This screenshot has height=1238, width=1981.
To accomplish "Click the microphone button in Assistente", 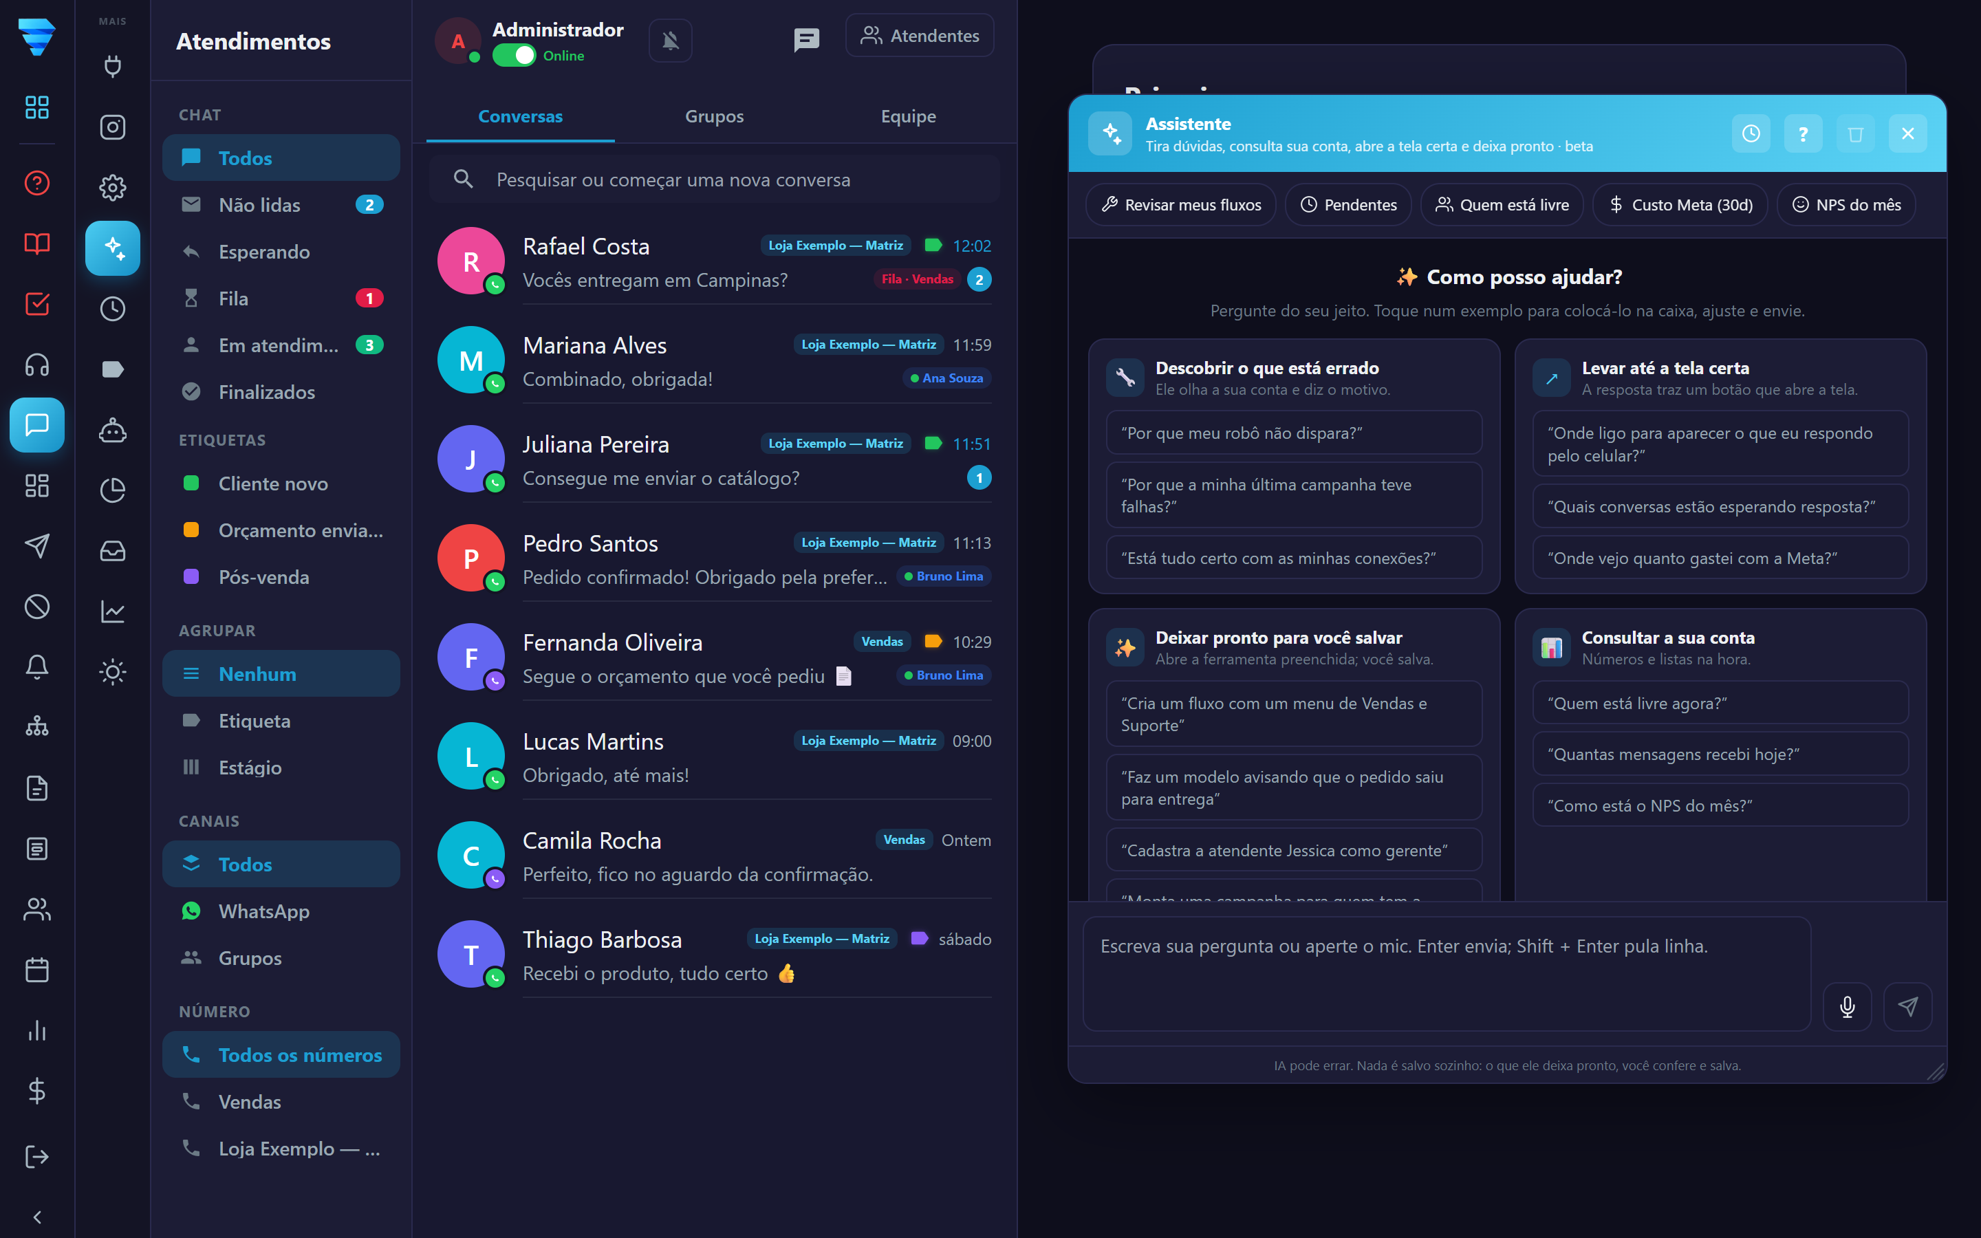I will coord(1847,1006).
